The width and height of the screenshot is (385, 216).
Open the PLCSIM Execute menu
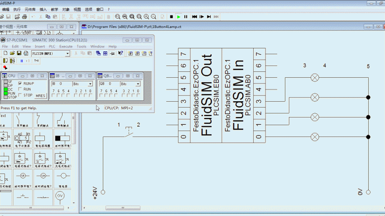pyautogui.click(x=66, y=46)
